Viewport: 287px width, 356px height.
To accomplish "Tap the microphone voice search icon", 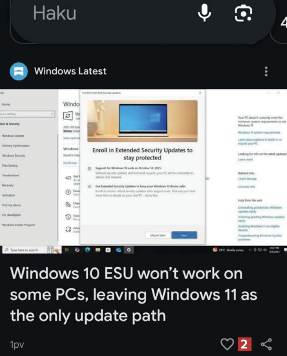I will click(205, 13).
